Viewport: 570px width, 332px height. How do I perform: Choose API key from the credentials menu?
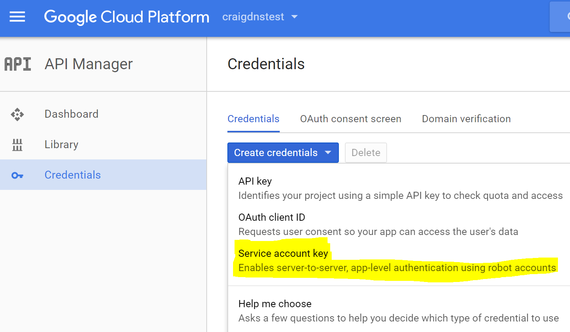click(255, 181)
